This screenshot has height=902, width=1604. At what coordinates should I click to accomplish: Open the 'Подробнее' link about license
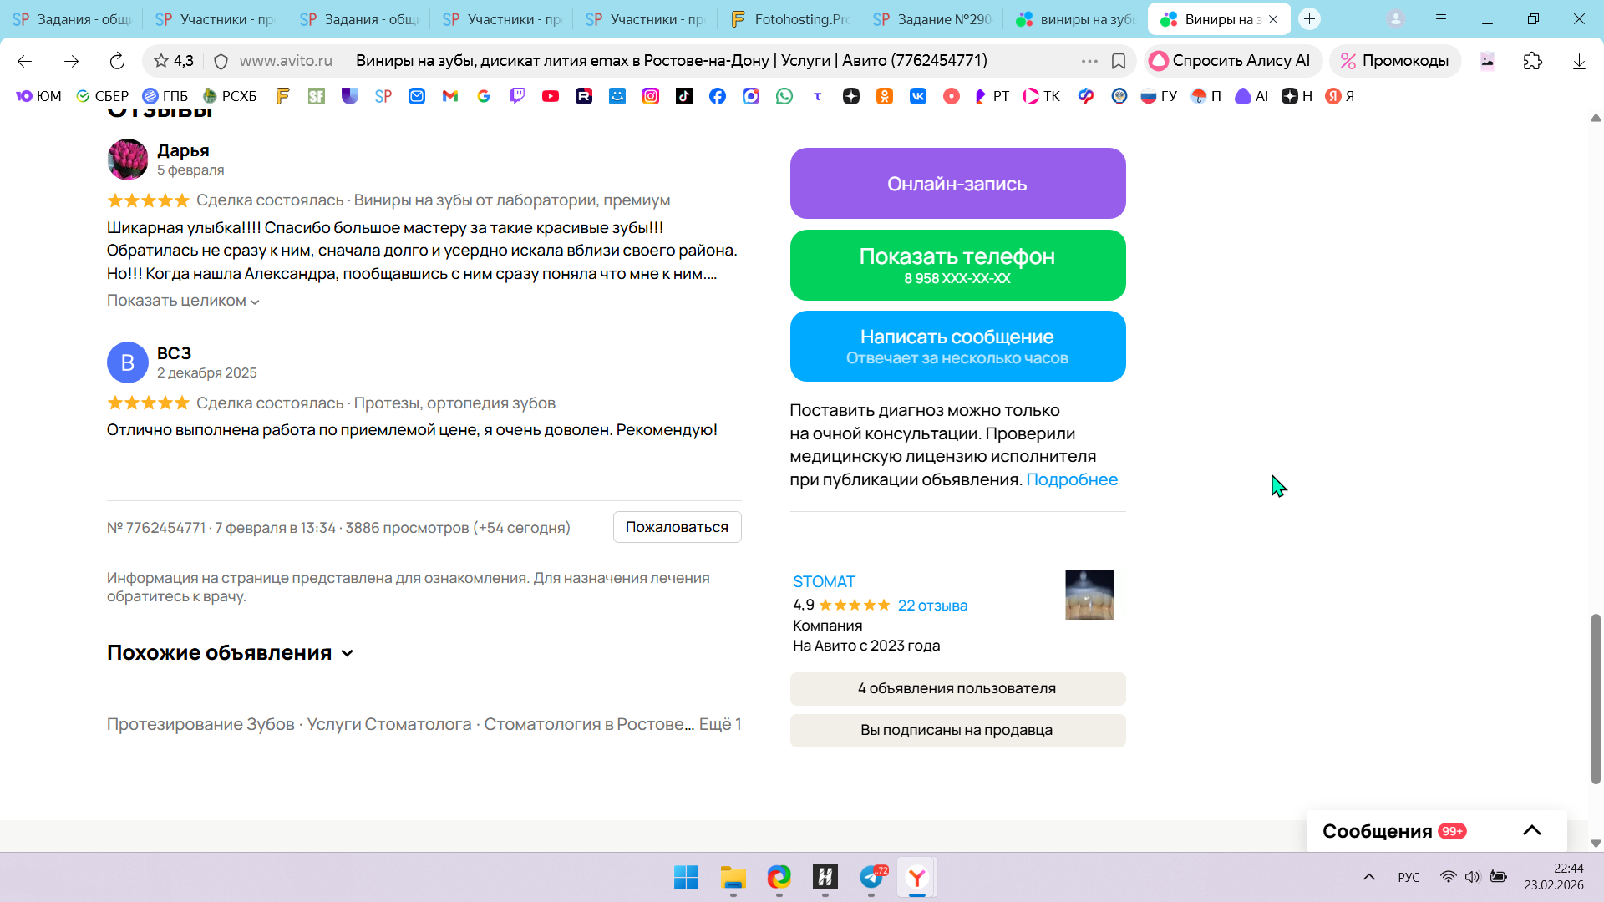coord(1071,479)
